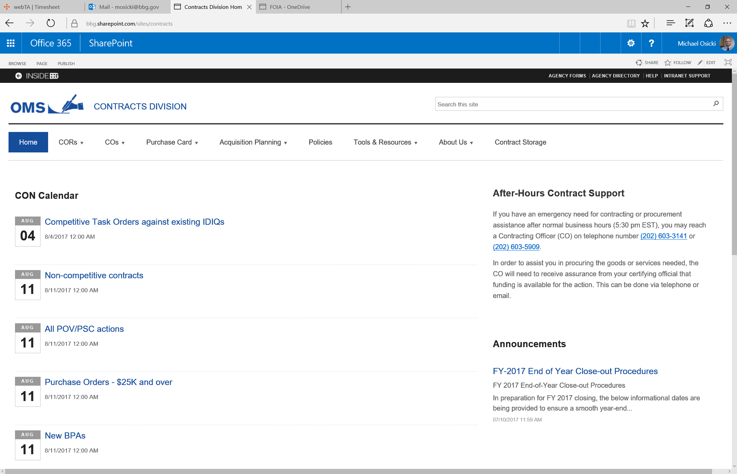Screen dimensions: 737x474
Task: Click the Office 365 header link
Action: tap(51, 43)
